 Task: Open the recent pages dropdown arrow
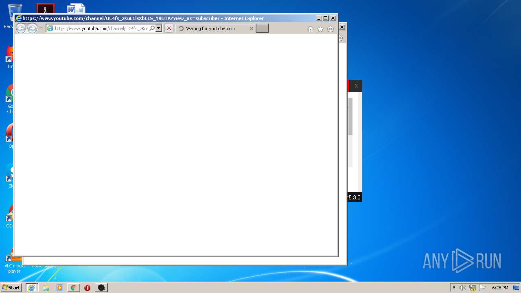click(41, 28)
